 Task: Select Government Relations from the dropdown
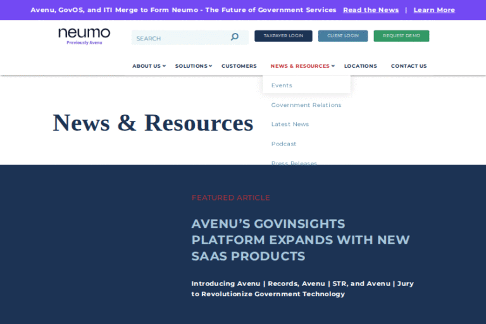[x=306, y=105]
